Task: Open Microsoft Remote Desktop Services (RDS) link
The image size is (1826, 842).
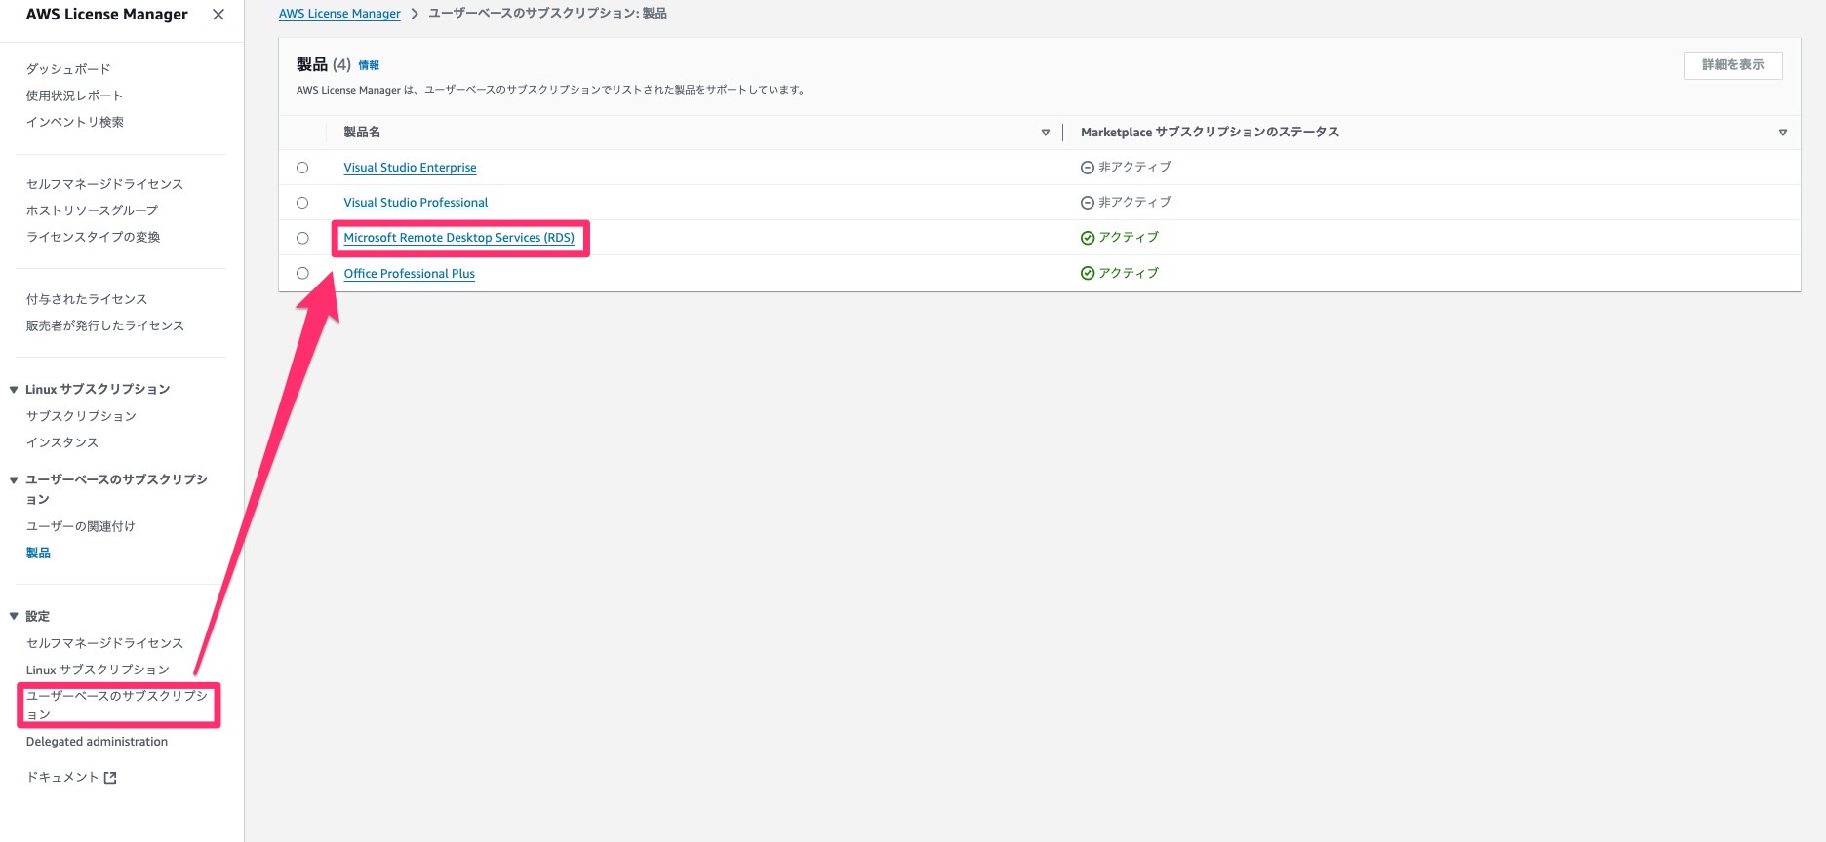Action: tap(458, 238)
